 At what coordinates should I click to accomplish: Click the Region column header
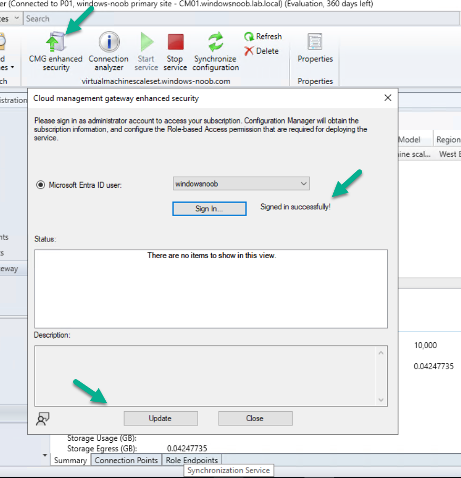448,140
